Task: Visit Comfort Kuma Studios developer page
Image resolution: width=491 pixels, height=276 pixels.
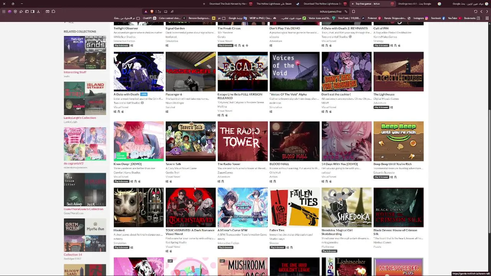Action: tap(127, 173)
